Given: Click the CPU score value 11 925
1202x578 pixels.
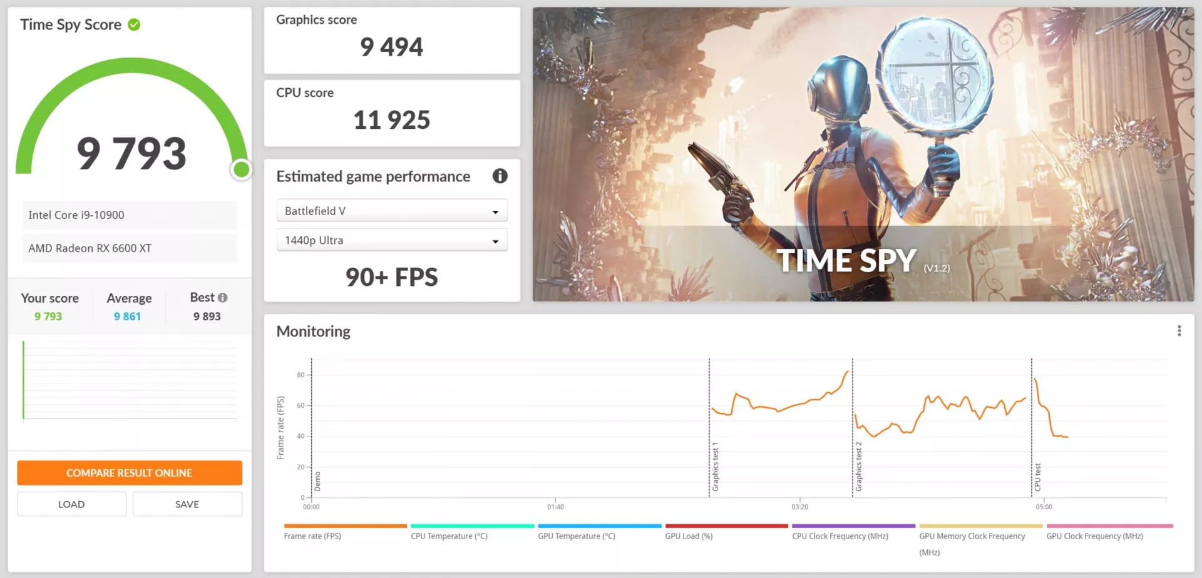Looking at the screenshot, I should [x=392, y=120].
